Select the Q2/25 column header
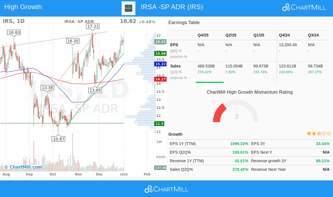 (231, 35)
